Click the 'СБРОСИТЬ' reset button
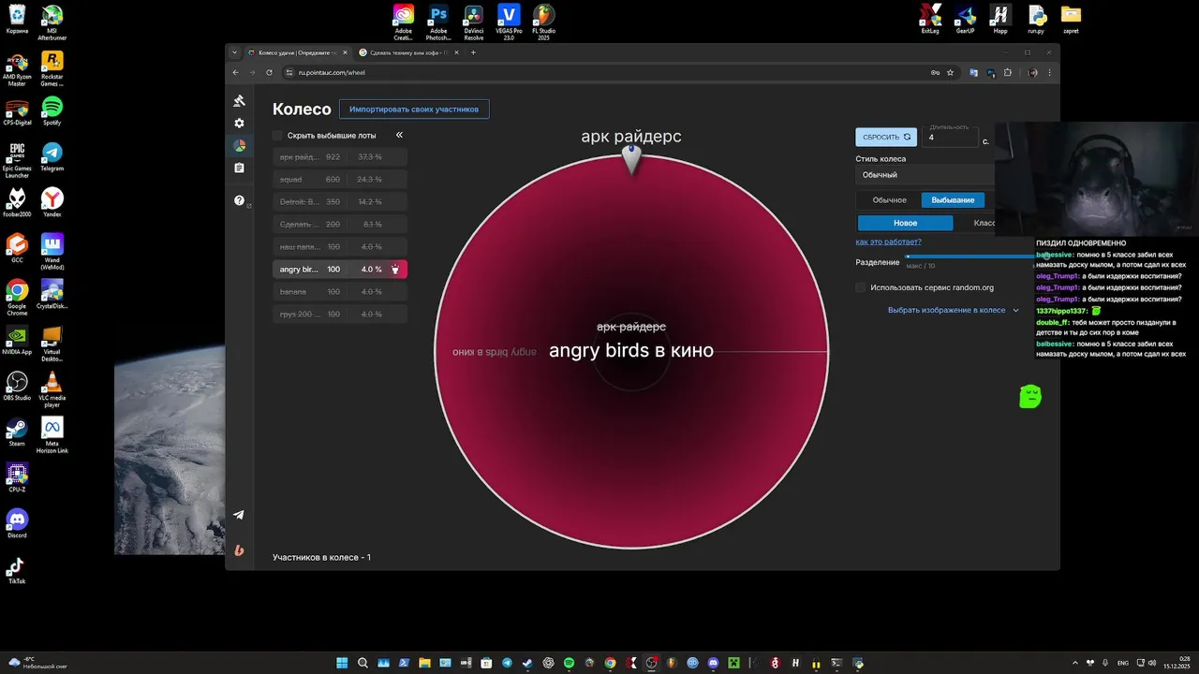 (886, 137)
